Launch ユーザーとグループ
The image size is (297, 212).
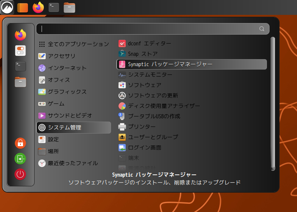point(192,137)
